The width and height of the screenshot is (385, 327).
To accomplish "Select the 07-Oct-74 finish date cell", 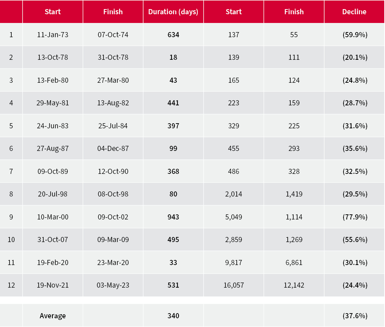I will [113, 35].
